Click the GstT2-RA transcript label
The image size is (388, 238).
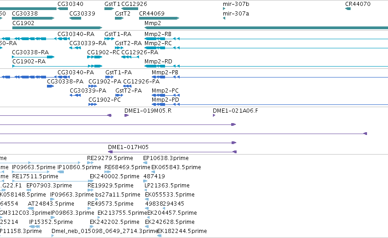(128, 43)
